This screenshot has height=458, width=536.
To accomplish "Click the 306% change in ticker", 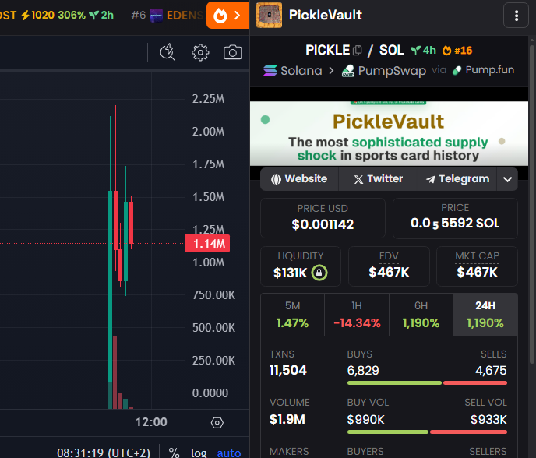I will pyautogui.click(x=72, y=15).
